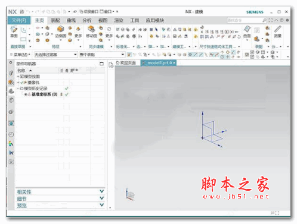Screen dimensions: 297x224
Task: Toggle the Quadrant Point diamond snap option
Action: click(x=228, y=52)
